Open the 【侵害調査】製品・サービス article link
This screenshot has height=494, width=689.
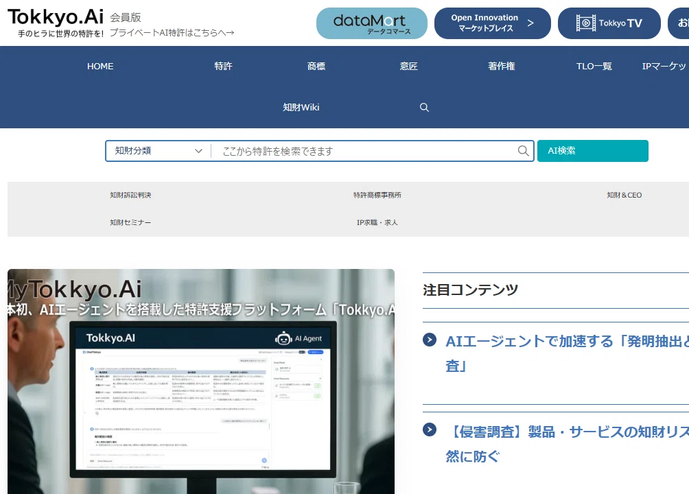pos(567,444)
